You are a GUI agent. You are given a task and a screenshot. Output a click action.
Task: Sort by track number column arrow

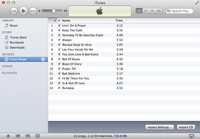pos(55,21)
